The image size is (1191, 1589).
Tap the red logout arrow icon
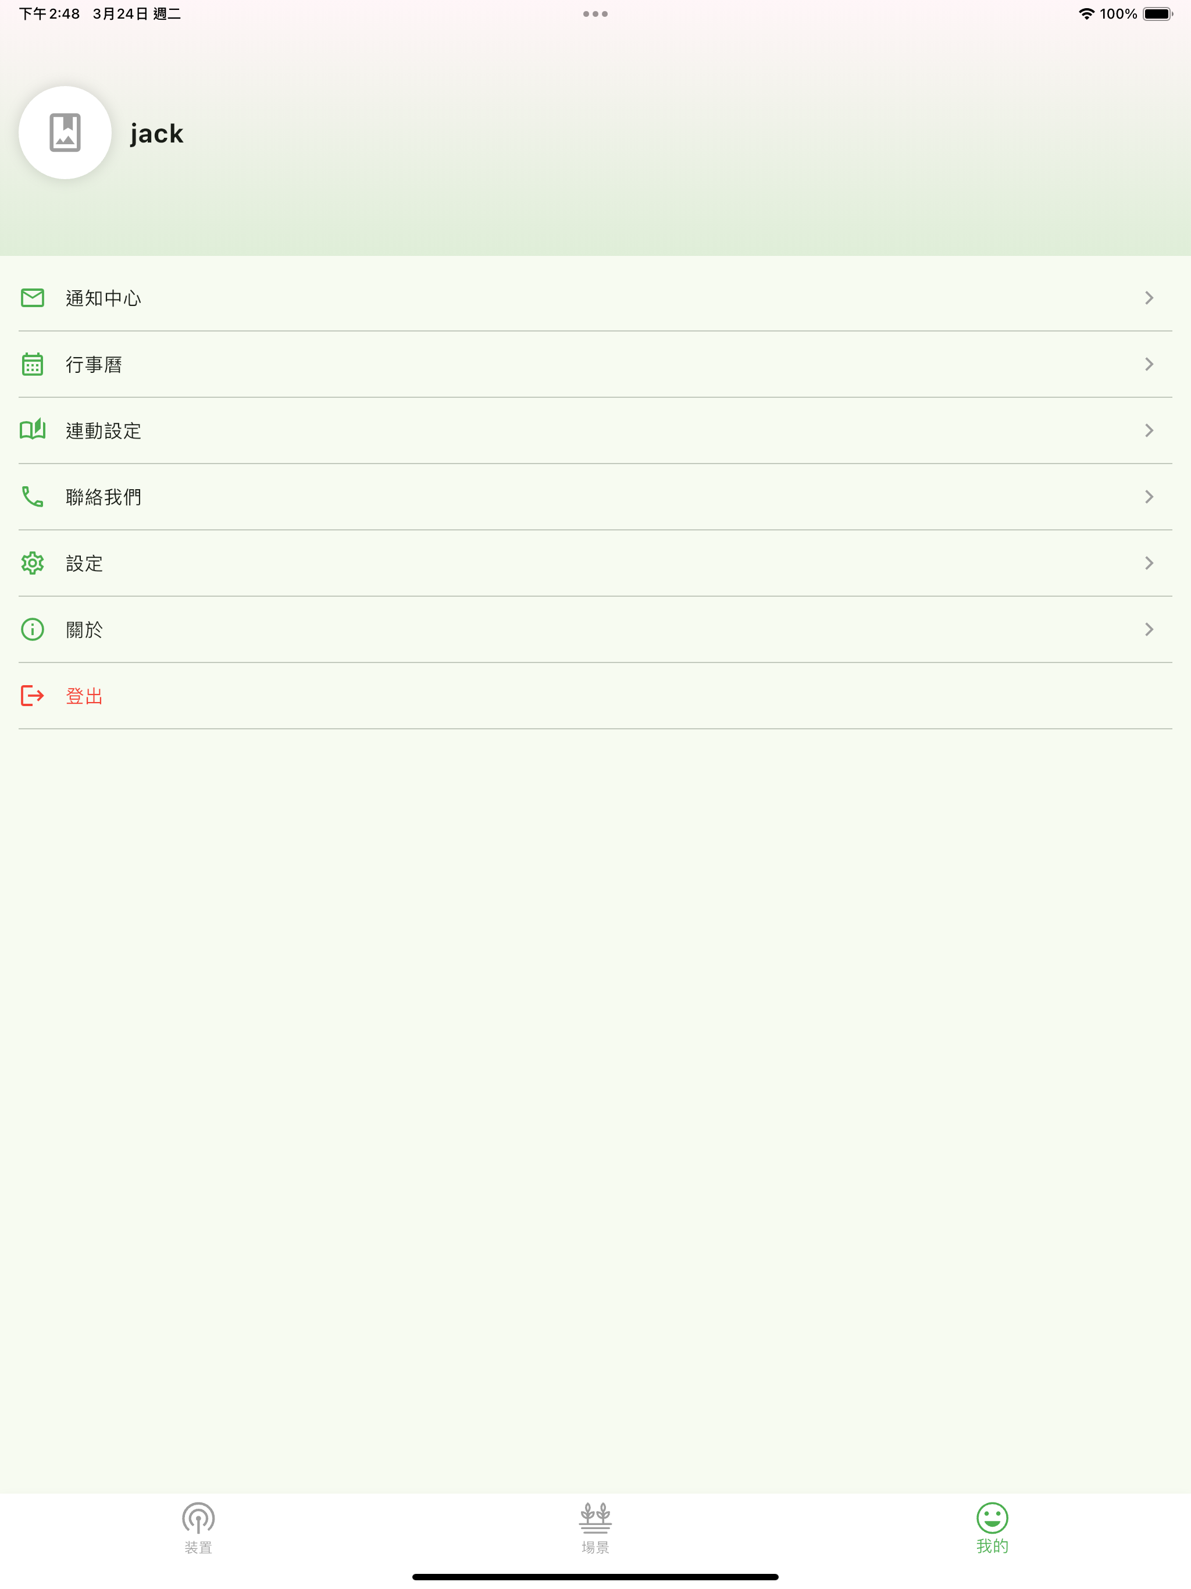33,696
